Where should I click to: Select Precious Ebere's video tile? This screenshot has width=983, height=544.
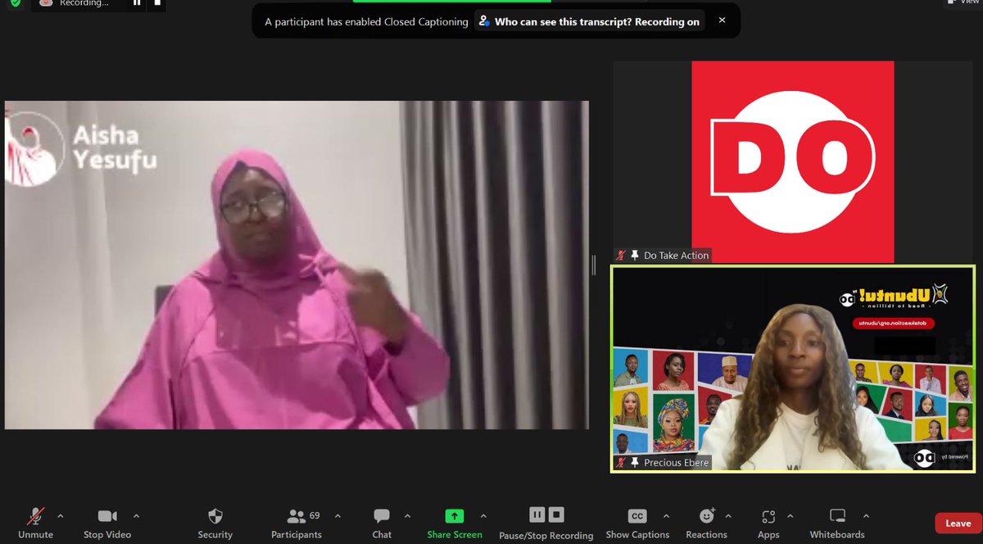793,369
